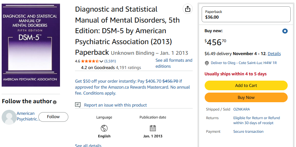The image size is (296, 147).
Task: Click the report issue speech bubble icon
Action: pyautogui.click(x=78, y=105)
